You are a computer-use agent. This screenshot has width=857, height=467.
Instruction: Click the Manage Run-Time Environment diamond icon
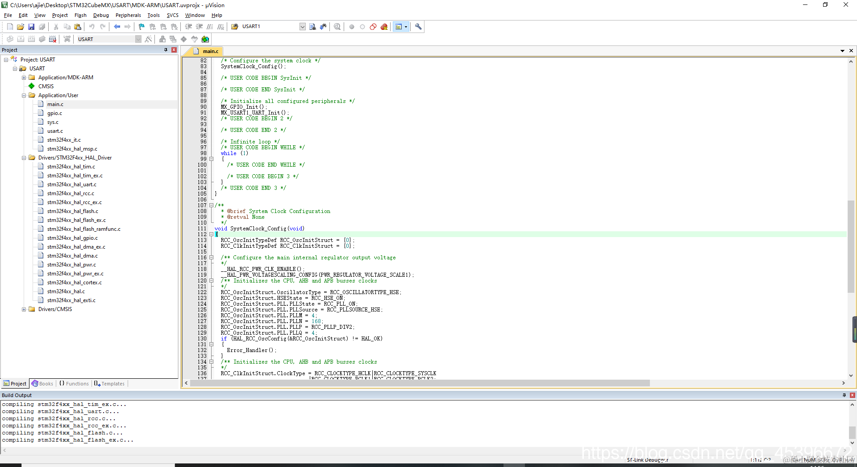(x=183, y=39)
